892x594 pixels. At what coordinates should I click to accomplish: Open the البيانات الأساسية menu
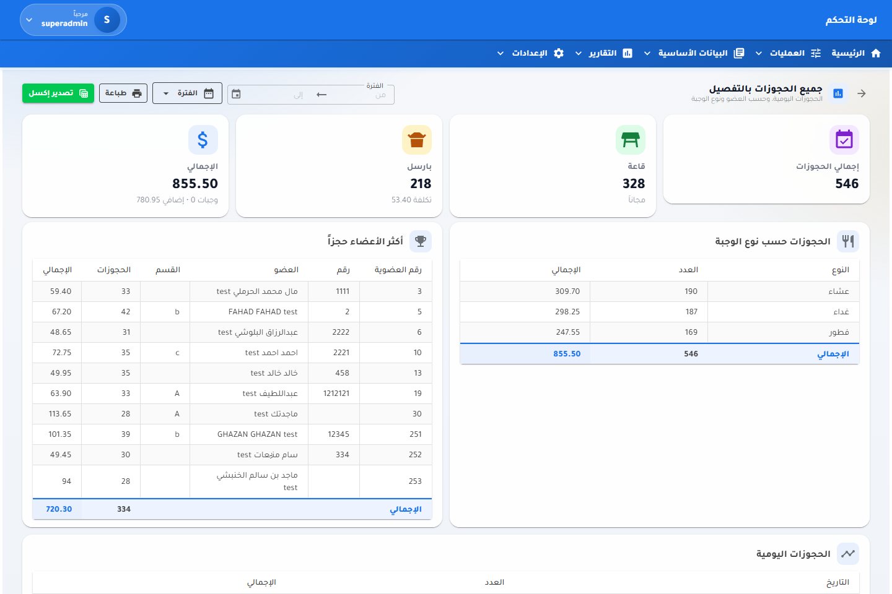tap(693, 53)
